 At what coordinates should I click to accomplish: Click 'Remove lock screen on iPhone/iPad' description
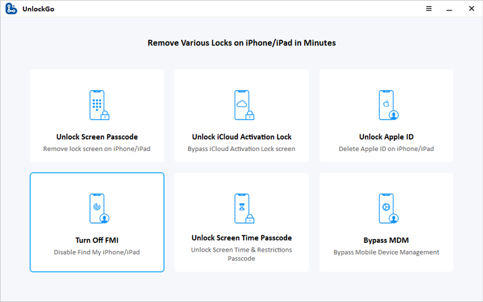point(97,149)
